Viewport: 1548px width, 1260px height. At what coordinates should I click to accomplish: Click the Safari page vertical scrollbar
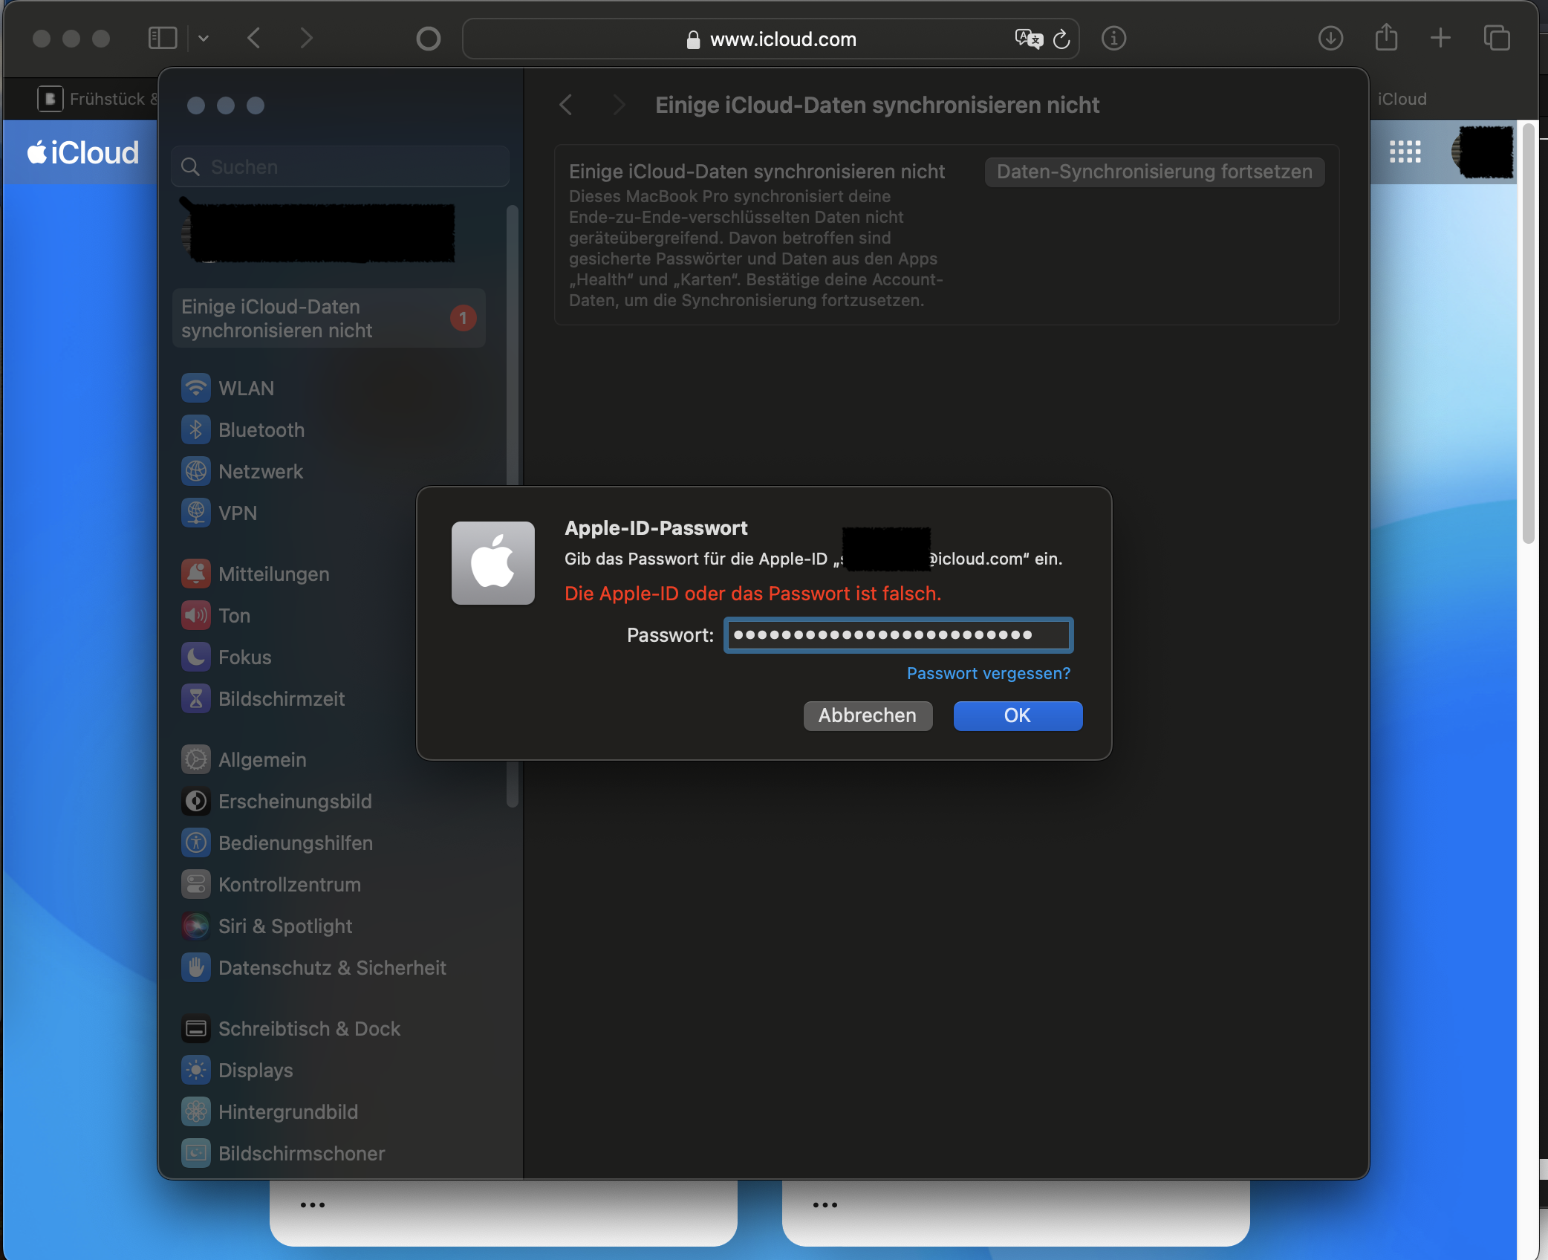(x=1528, y=334)
